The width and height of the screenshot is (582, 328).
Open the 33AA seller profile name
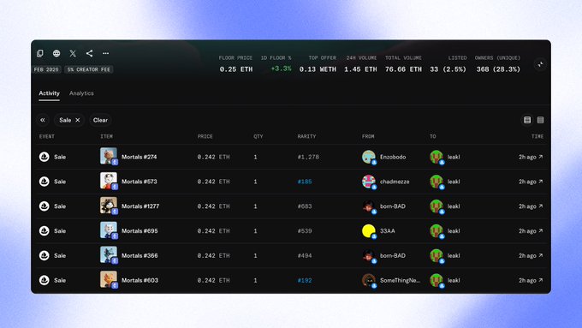(x=388, y=230)
